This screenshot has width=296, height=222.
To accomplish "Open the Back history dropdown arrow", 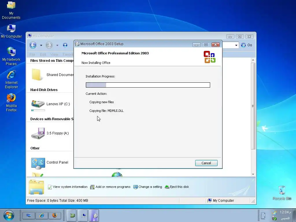I will coord(41,45).
